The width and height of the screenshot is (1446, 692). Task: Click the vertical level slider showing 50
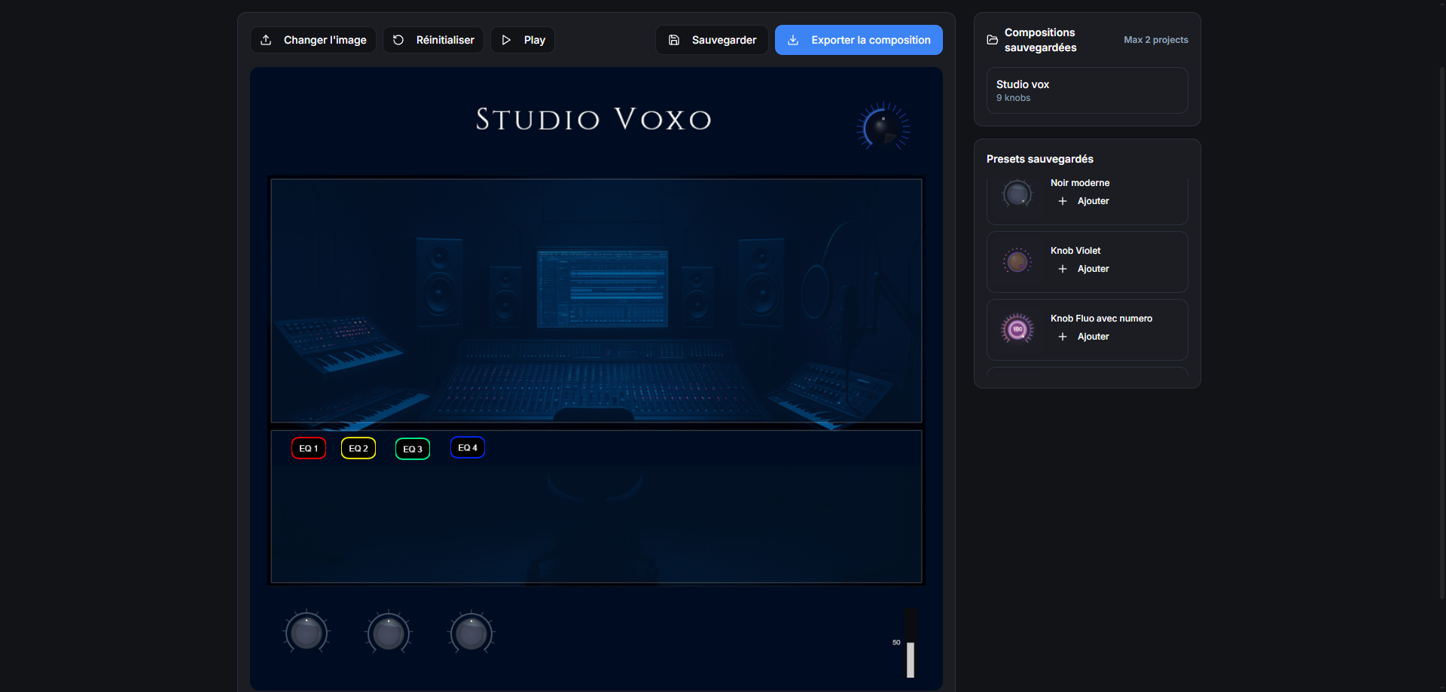click(911, 644)
